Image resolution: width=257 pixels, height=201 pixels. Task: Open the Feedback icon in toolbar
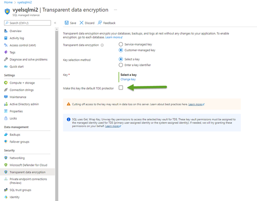coord(100,23)
